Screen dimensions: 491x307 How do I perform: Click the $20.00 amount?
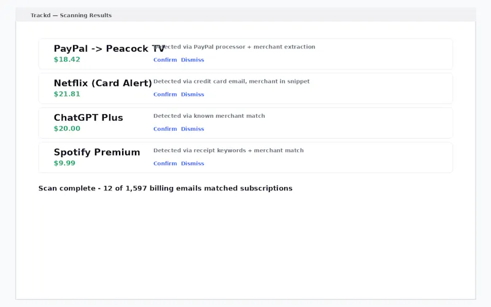point(67,128)
